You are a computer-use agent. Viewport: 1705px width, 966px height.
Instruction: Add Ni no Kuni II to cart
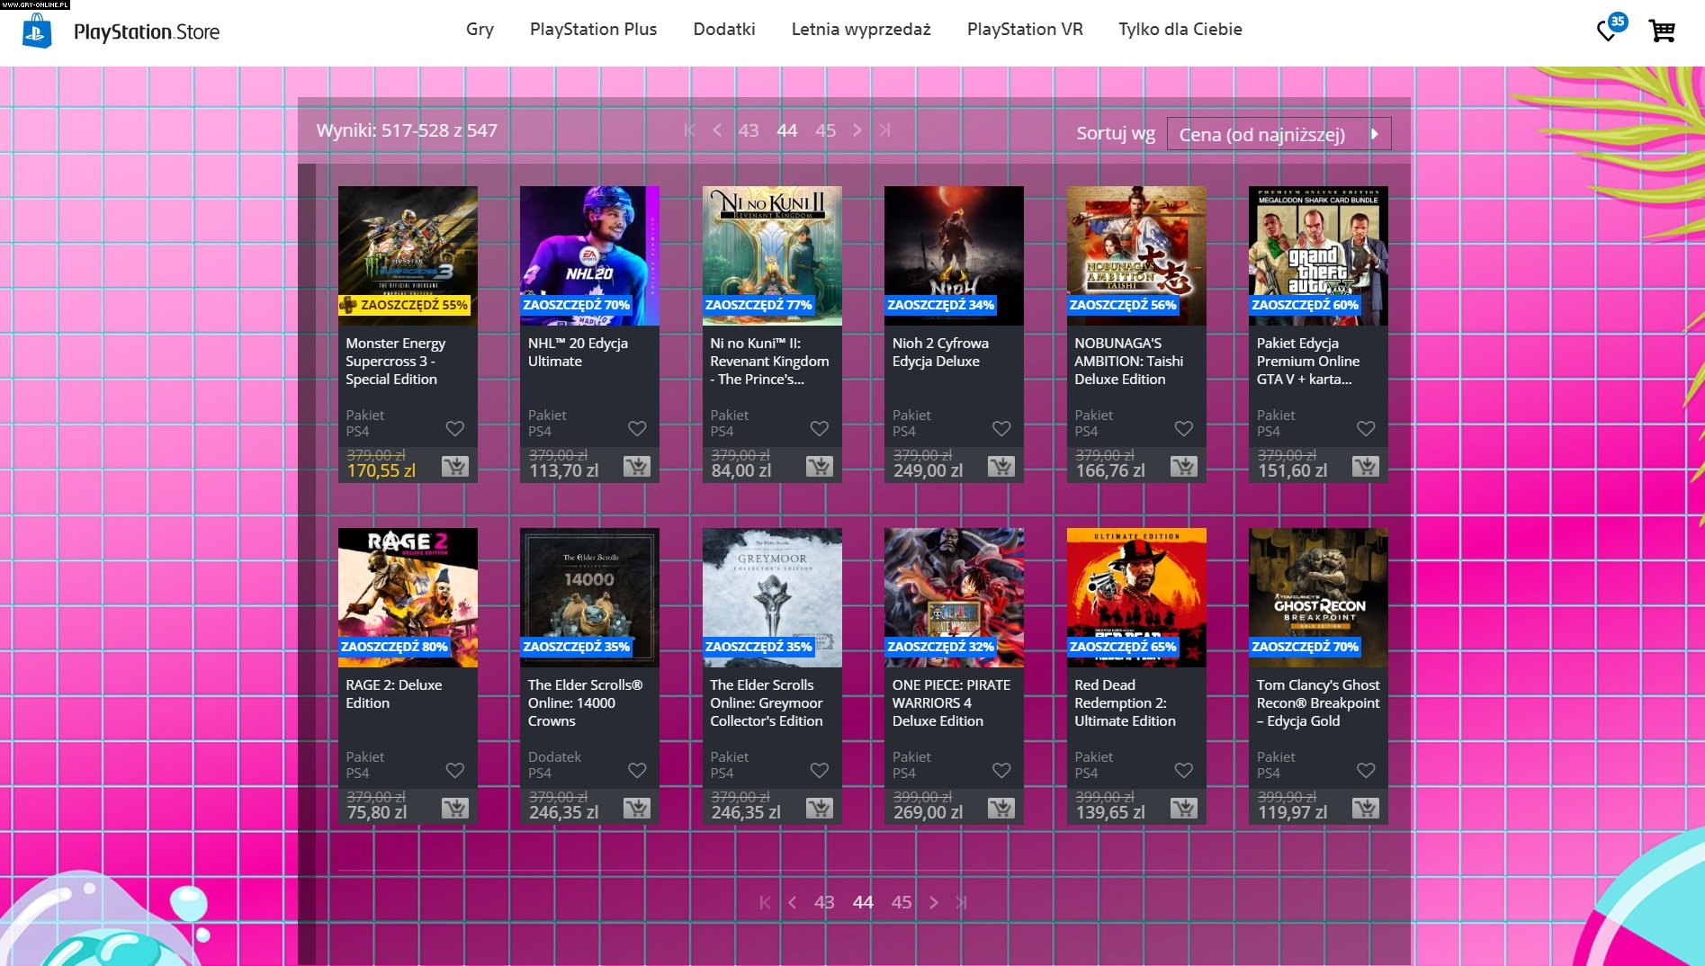coord(819,466)
